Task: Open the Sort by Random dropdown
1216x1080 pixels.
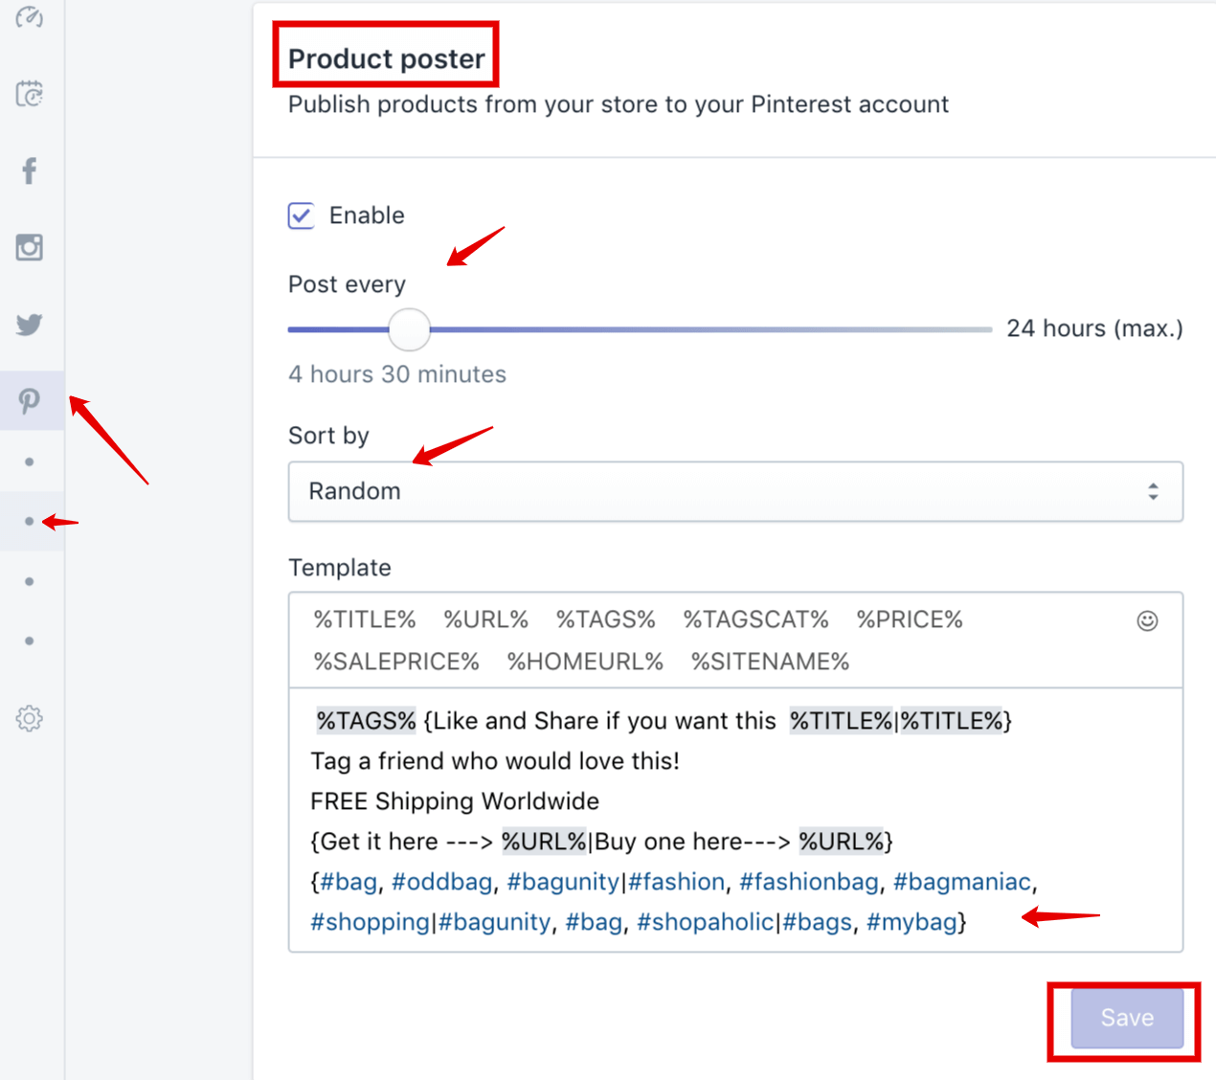Action: (735, 491)
